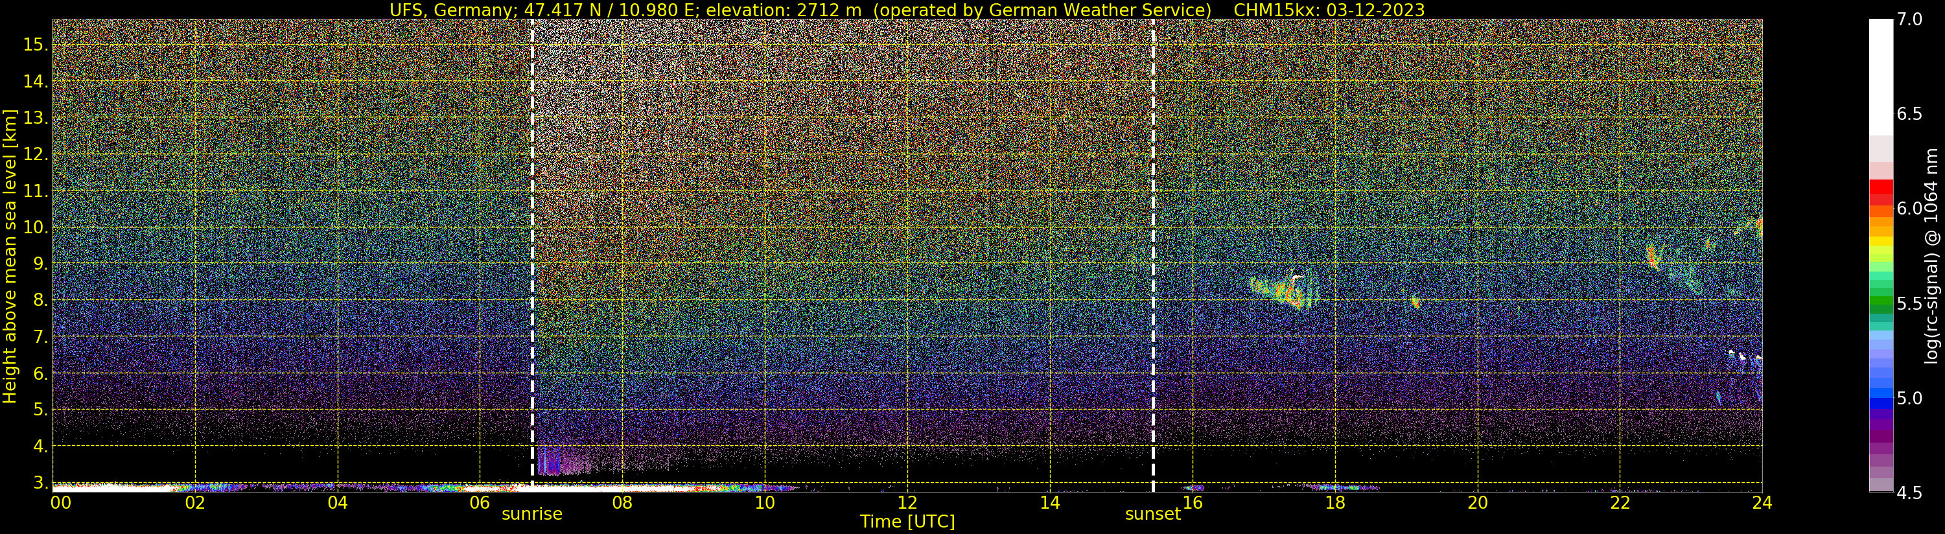Image resolution: width=1945 pixels, height=534 pixels.
Task: Click the '12' time axis tick label
Action: click(907, 503)
